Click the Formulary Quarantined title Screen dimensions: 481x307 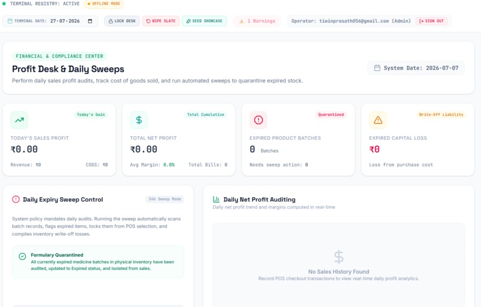coord(57,255)
